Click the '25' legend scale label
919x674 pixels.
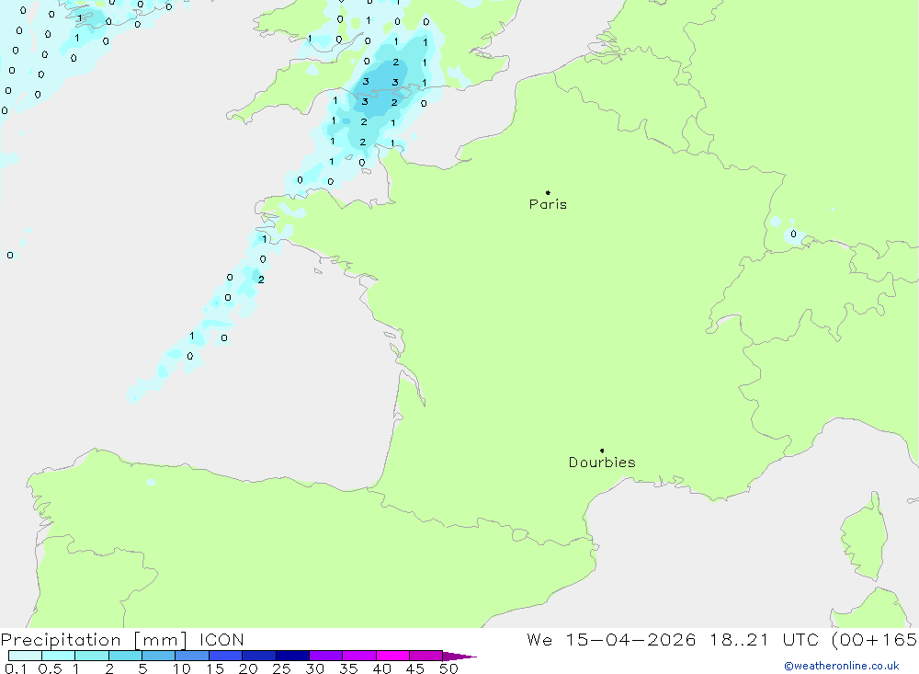coord(281,668)
